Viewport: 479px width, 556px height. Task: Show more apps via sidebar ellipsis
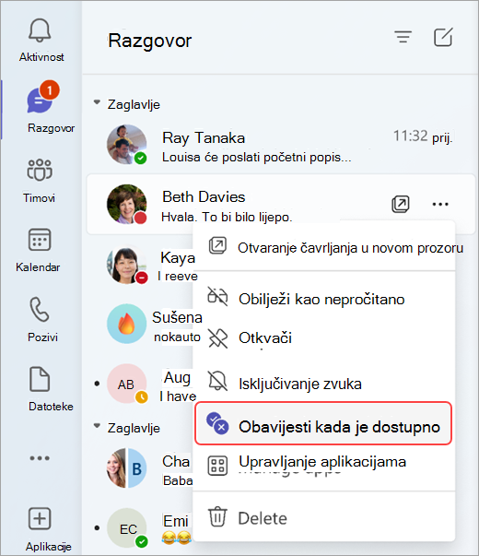(x=40, y=458)
